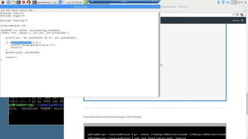Launch terminal from the panel launcher
Screen dimensions: 248x139
pos(19,2)
